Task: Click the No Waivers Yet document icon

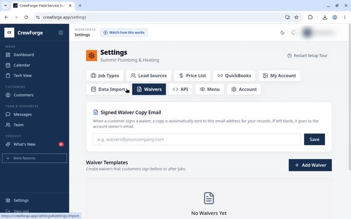Action: coord(209,198)
